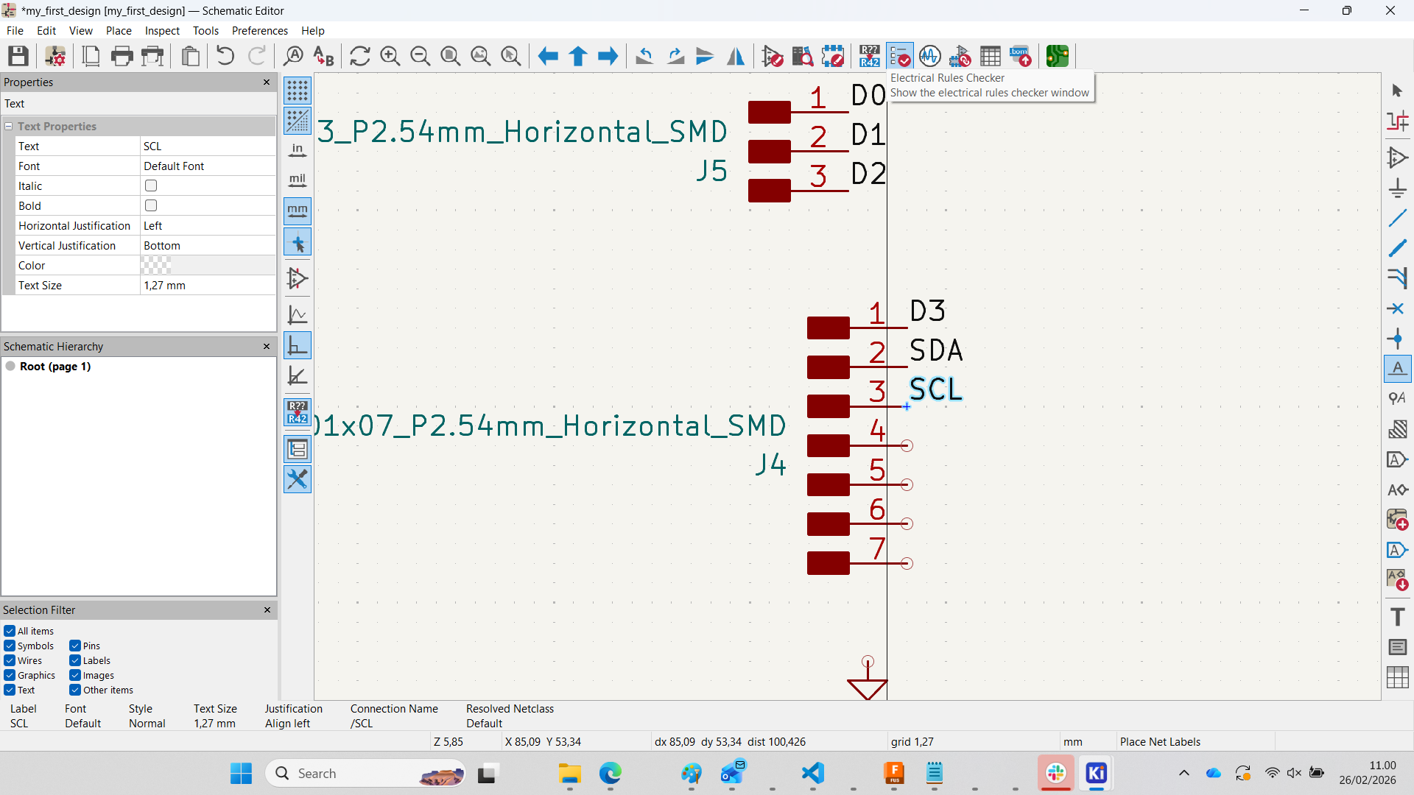Activate the Place Net Labels tool
Image resolution: width=1414 pixels, height=795 pixels.
click(x=1397, y=368)
